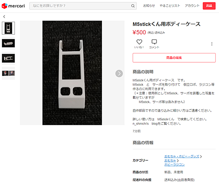Open the three-dot more options menu
Screen dimensions: 219x182
(x=212, y=44)
